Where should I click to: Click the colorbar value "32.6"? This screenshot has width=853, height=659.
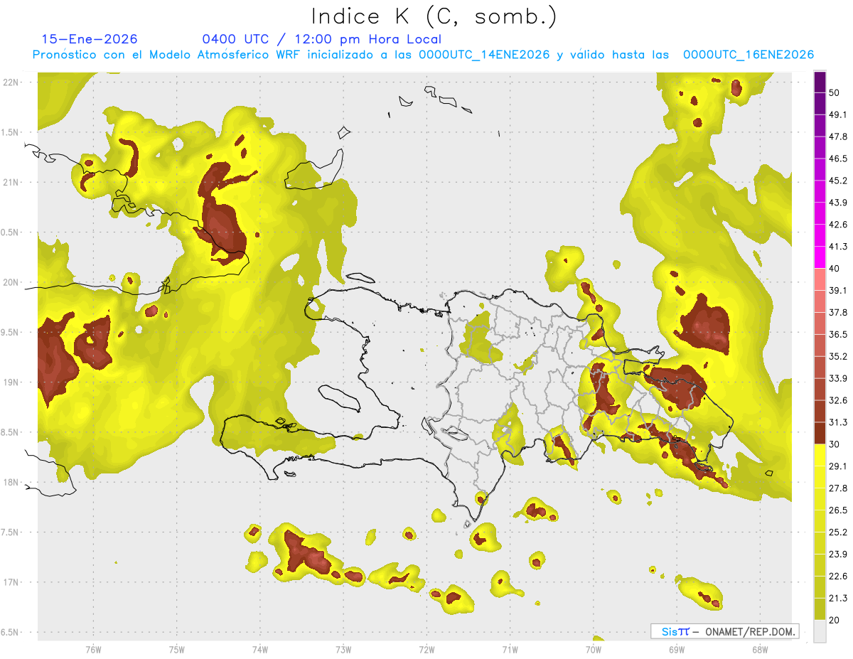pyautogui.click(x=838, y=400)
